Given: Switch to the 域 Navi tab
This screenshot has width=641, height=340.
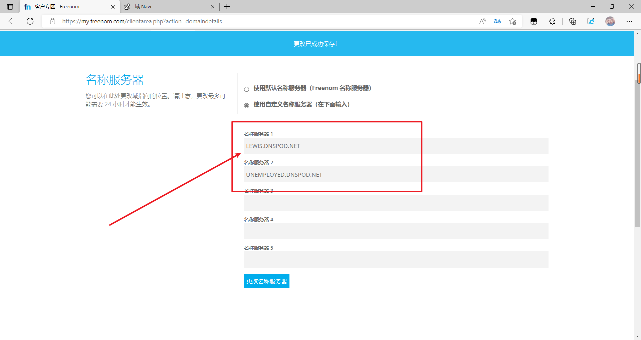Looking at the screenshot, I should tap(170, 7).
